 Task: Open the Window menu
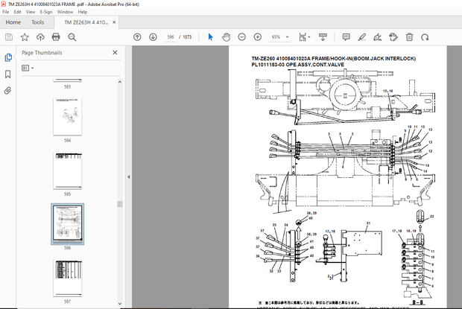coord(65,12)
